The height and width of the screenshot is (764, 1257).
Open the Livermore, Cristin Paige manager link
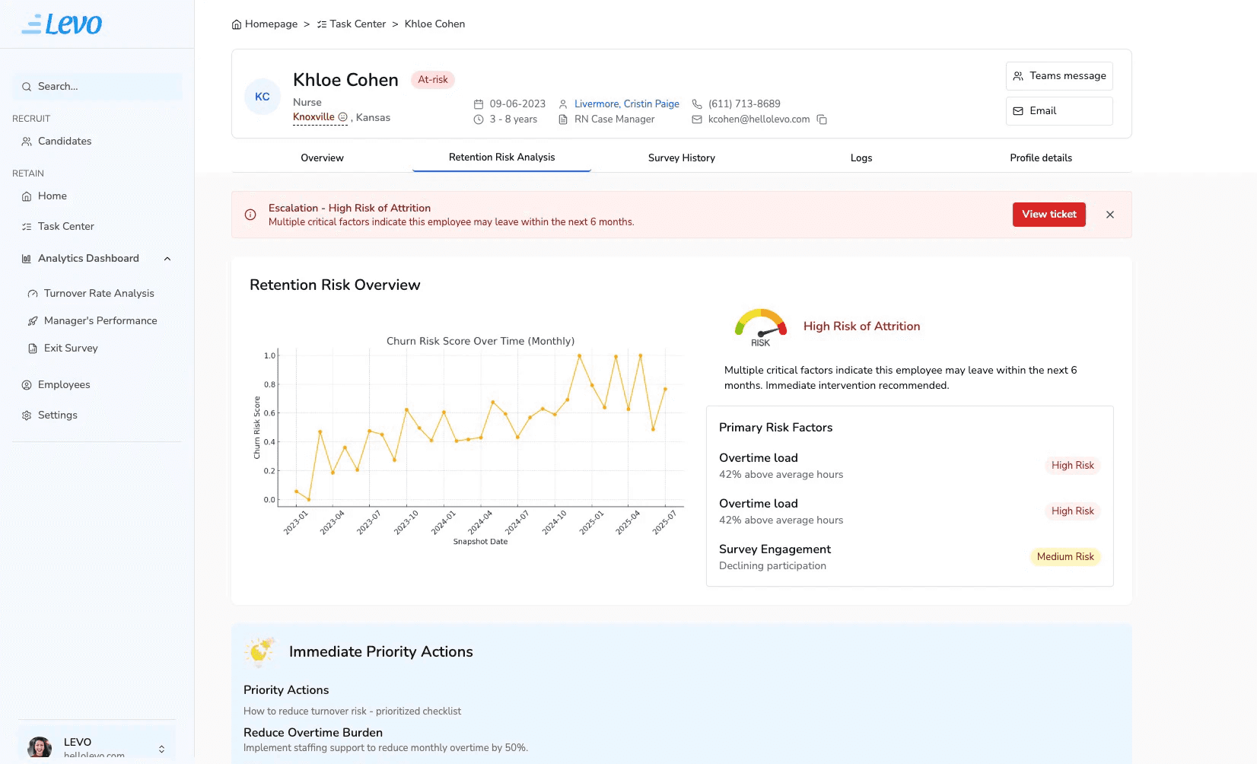pos(627,104)
